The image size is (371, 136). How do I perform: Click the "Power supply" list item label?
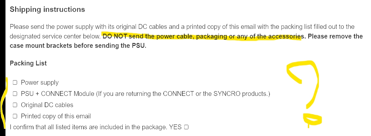click(40, 83)
